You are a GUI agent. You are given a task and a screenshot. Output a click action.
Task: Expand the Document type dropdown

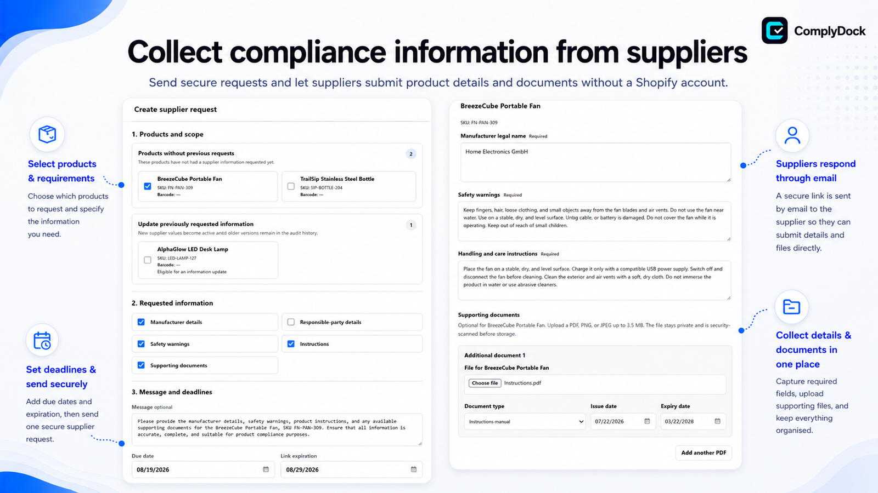tap(525, 421)
